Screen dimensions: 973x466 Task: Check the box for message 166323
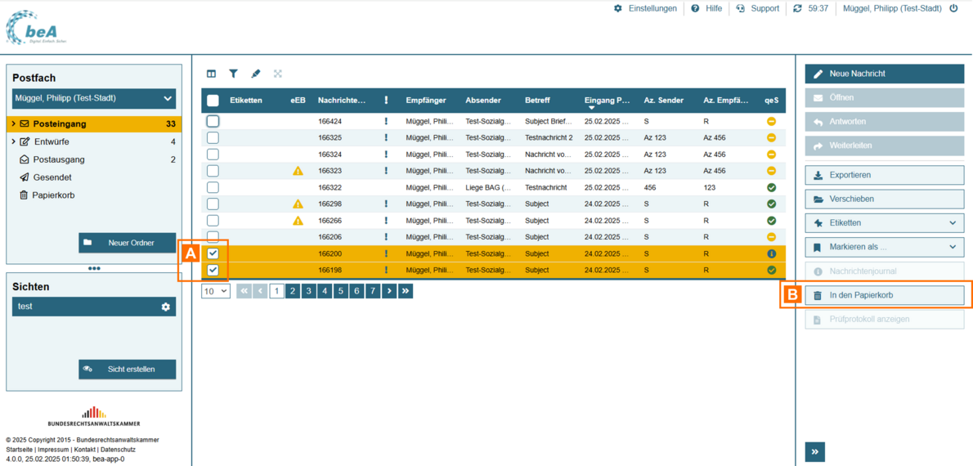pos(213,171)
